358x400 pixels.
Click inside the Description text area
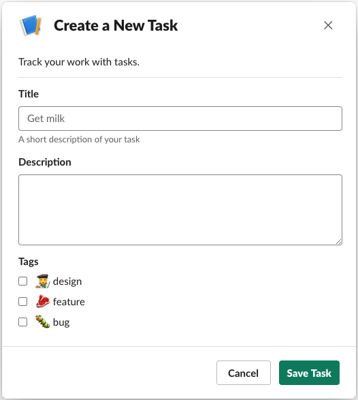180,210
